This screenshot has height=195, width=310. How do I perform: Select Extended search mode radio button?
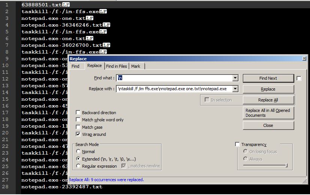[78, 159]
